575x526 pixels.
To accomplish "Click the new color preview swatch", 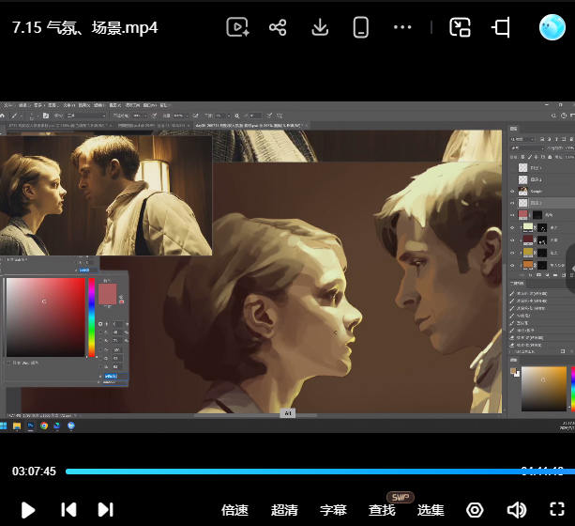I will [108, 288].
